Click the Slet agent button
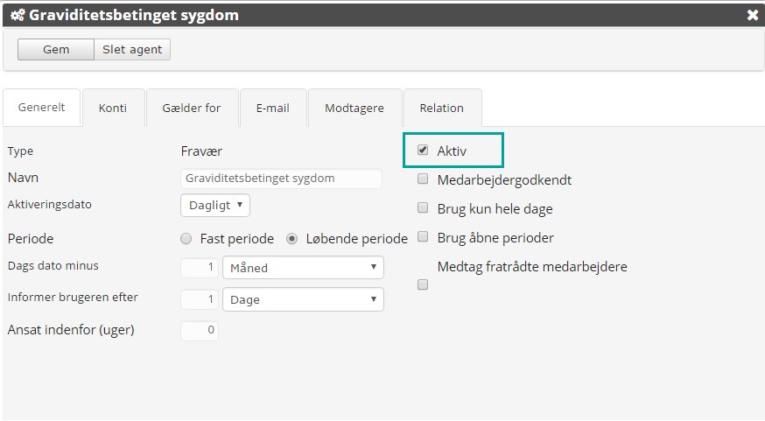The image size is (765, 421). click(x=132, y=50)
